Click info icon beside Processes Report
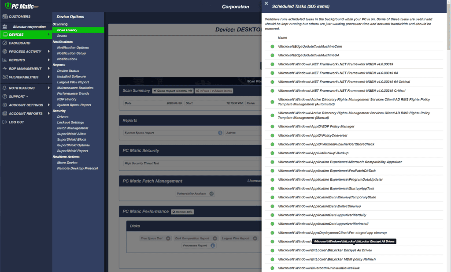The width and height of the screenshot is (451, 272). (213, 246)
